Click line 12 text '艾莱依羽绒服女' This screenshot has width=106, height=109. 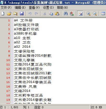click(x=28, y=69)
